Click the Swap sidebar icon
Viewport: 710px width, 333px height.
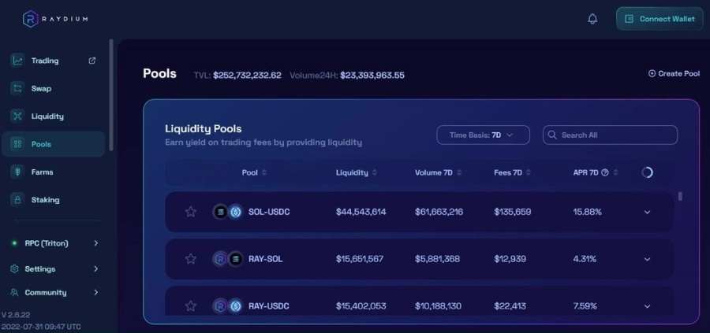pos(17,88)
